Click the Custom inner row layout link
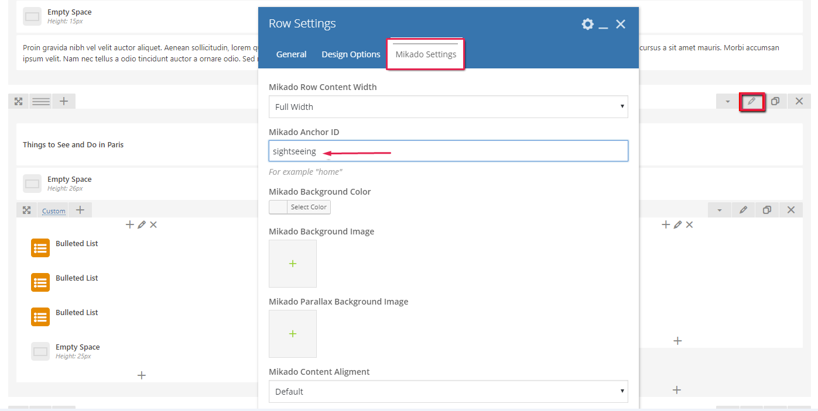The height and width of the screenshot is (411, 818). 54,211
